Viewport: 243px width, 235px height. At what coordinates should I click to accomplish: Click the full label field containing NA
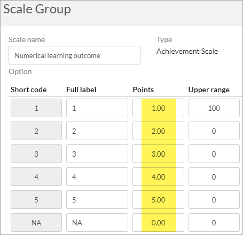(x=97, y=223)
